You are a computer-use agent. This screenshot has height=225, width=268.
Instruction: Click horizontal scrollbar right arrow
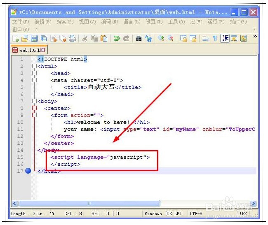point(253,203)
